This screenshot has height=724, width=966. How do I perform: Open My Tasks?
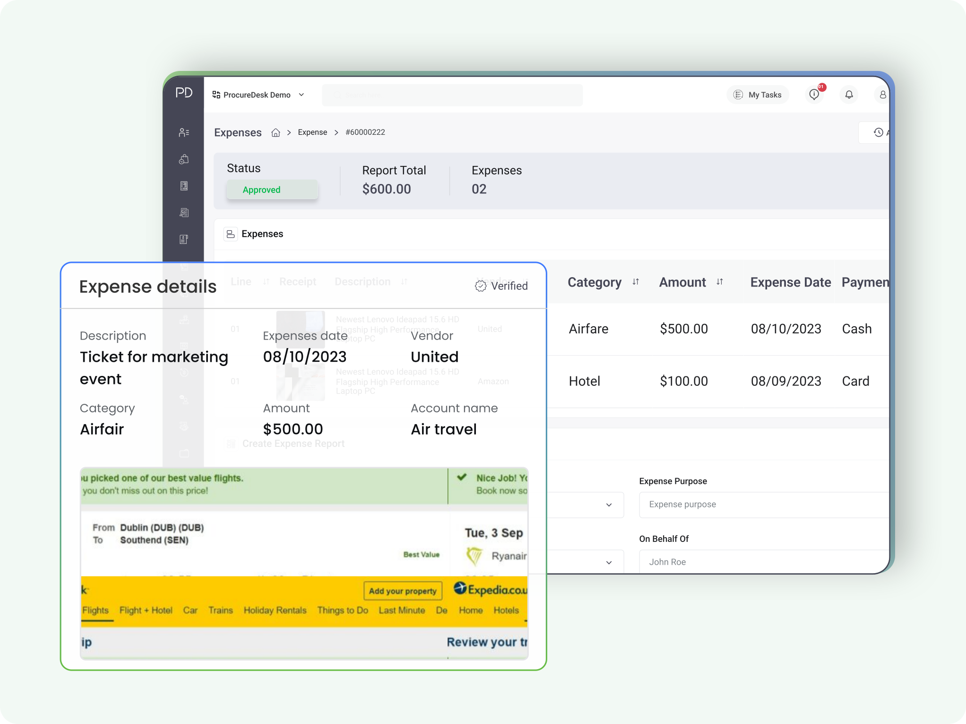pyautogui.click(x=758, y=95)
